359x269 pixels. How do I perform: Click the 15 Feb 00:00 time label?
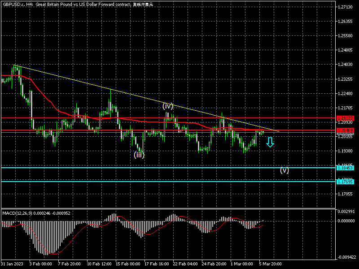click(127, 264)
